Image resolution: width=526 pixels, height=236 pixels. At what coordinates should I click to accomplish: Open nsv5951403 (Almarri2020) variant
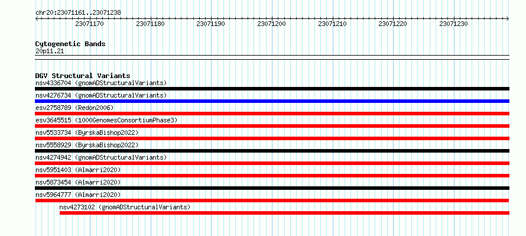pyautogui.click(x=78, y=170)
